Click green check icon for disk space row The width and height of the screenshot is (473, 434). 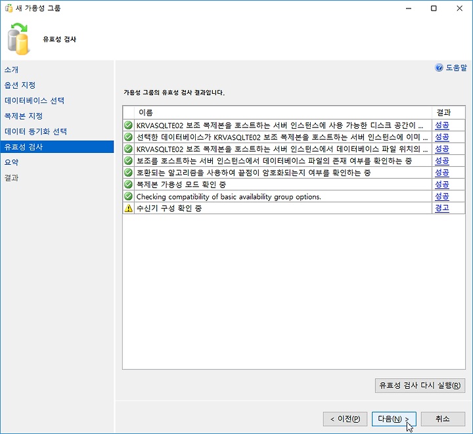(x=129, y=125)
